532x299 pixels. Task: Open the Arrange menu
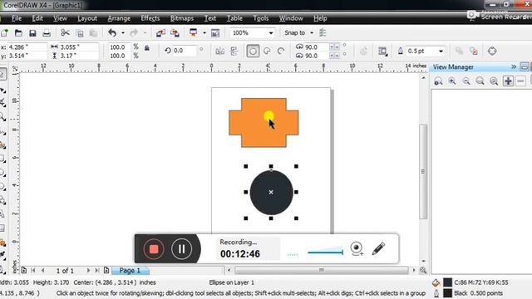pyautogui.click(x=119, y=18)
